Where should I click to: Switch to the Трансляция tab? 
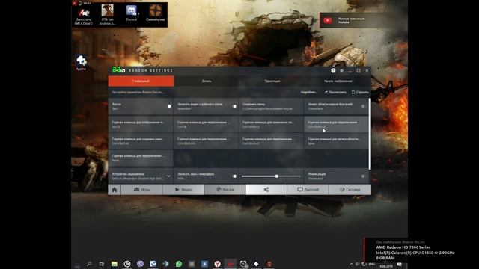click(x=272, y=81)
